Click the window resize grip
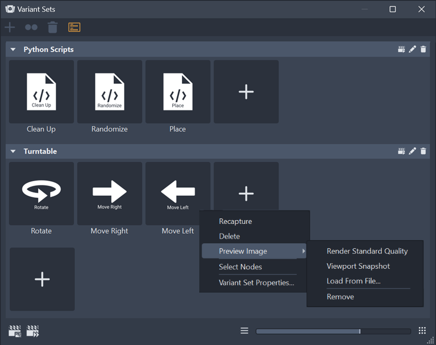Image resolution: width=436 pixels, height=345 pixels. pos(431,340)
